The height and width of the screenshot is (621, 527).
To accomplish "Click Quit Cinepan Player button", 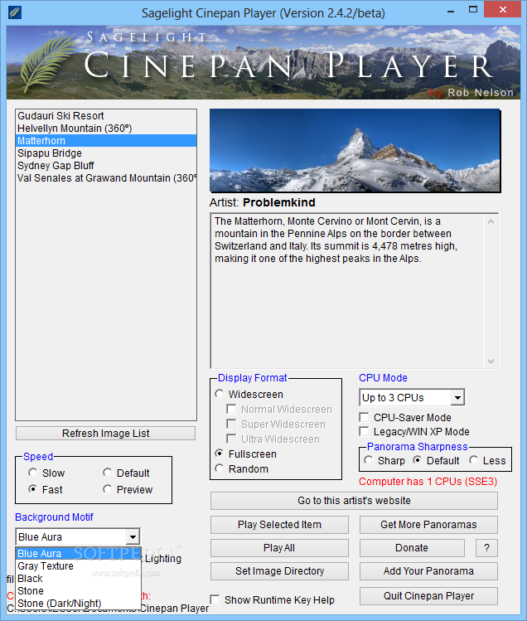I will click(428, 595).
